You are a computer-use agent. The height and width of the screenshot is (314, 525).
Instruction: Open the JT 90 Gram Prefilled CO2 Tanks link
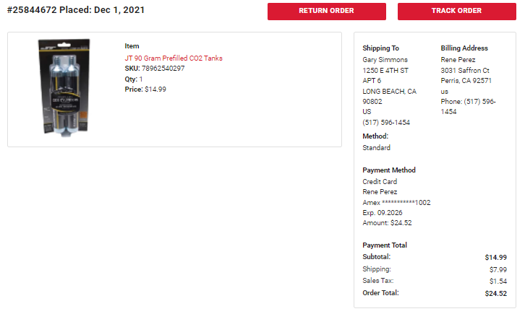[174, 58]
